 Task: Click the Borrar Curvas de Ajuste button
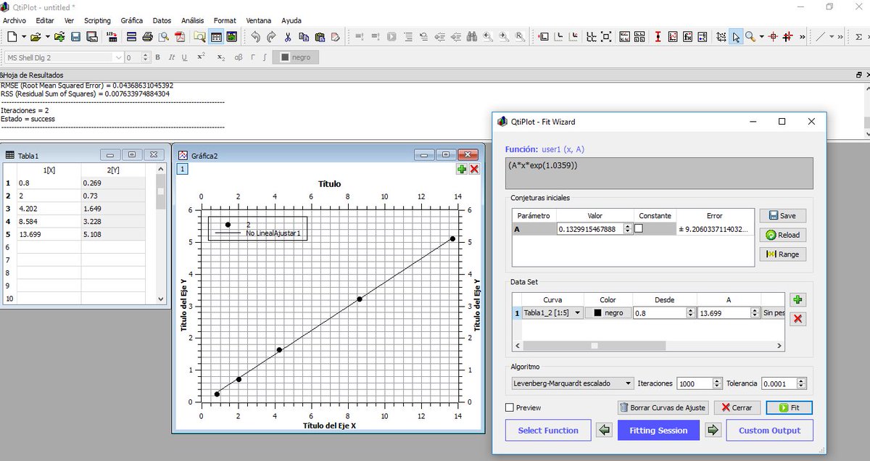[663, 407]
